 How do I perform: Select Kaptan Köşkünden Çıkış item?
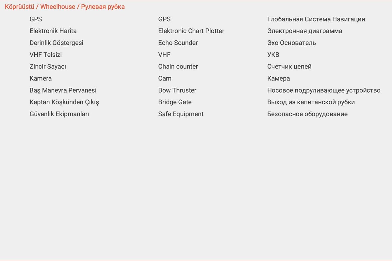click(64, 102)
